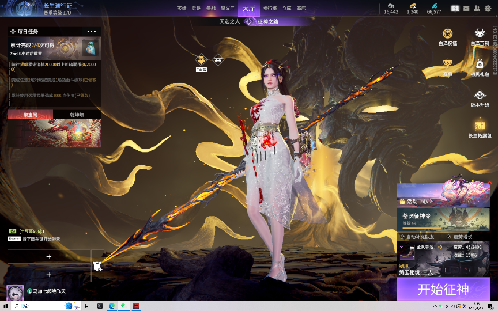Screen dimensions: 498x311
Task: Show hidden system tray icons chevron
Action: click(435, 306)
